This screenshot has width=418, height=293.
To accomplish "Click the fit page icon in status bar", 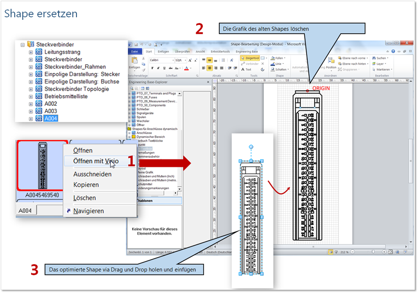I will coord(390,252).
